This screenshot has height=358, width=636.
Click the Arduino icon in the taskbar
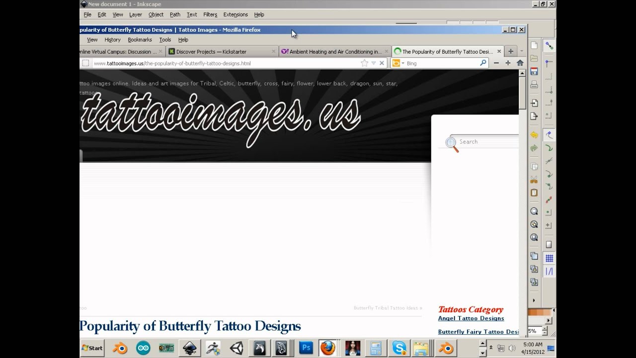coord(143,348)
